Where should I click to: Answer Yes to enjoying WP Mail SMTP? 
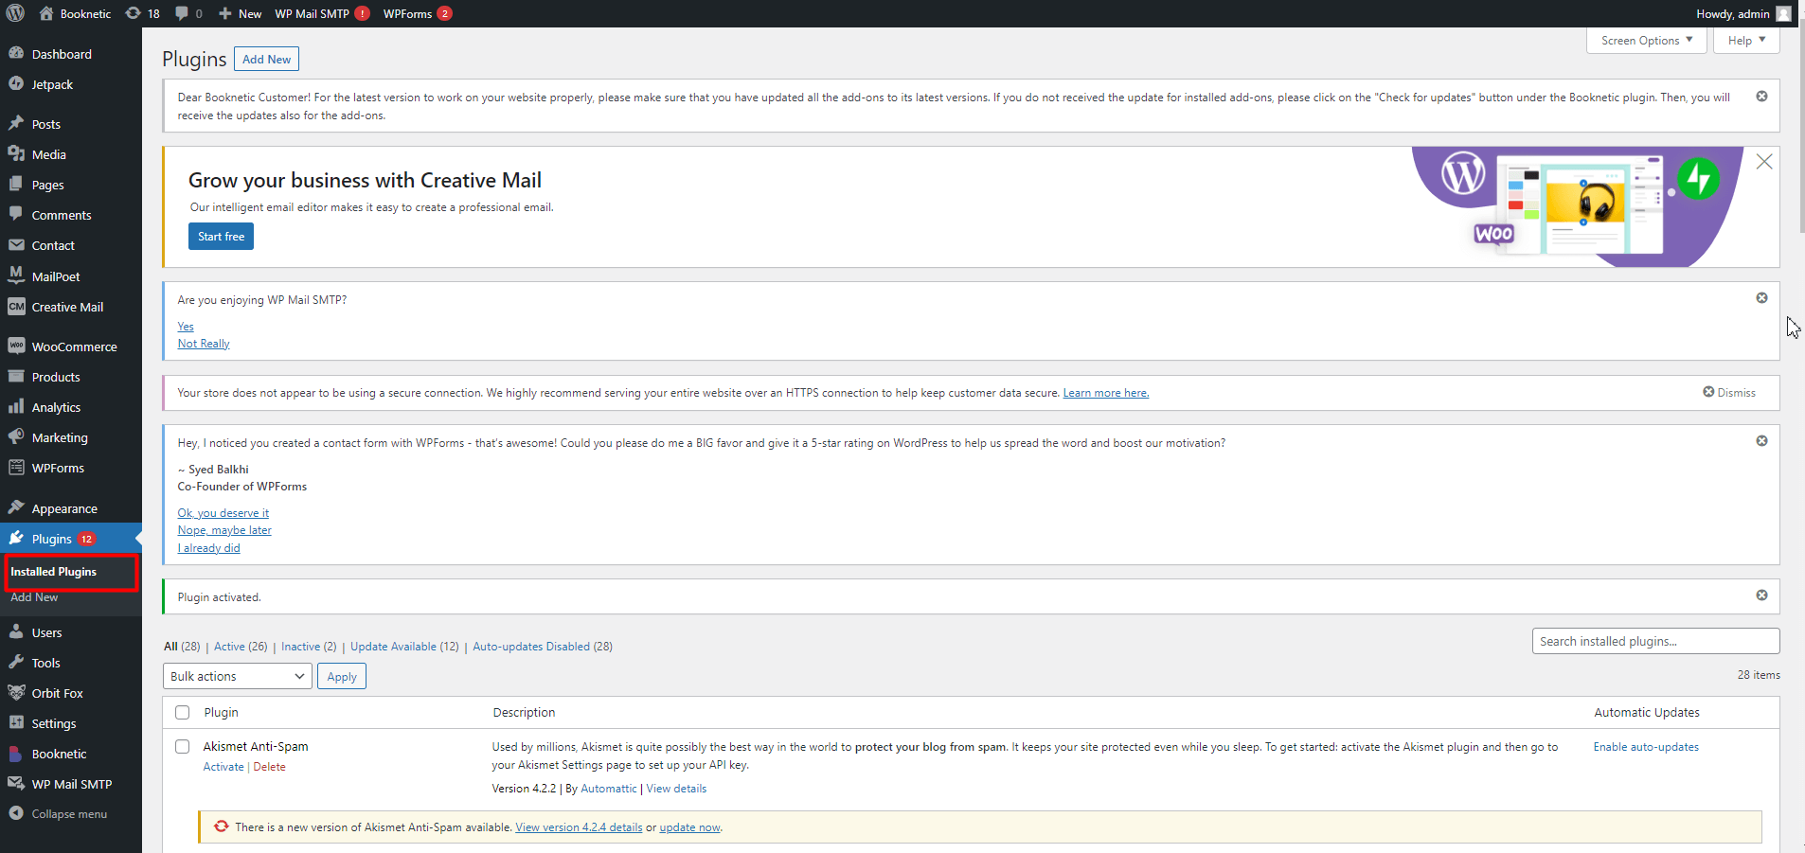click(x=186, y=327)
